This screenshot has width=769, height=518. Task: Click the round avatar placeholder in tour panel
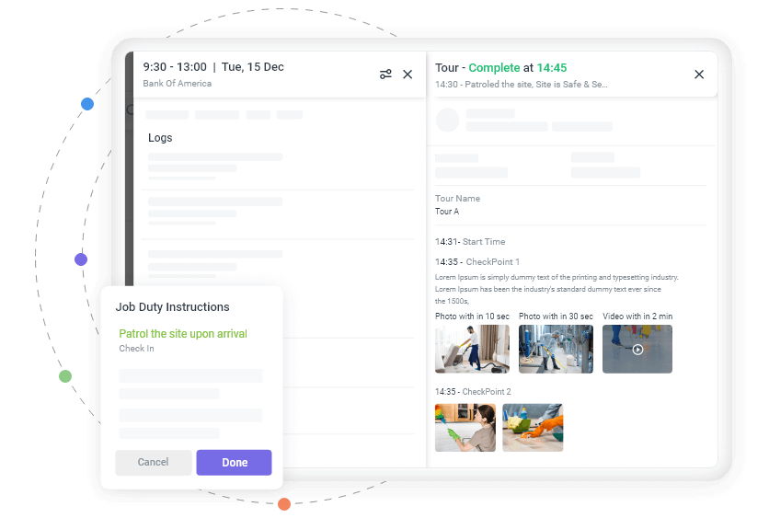pyautogui.click(x=448, y=121)
